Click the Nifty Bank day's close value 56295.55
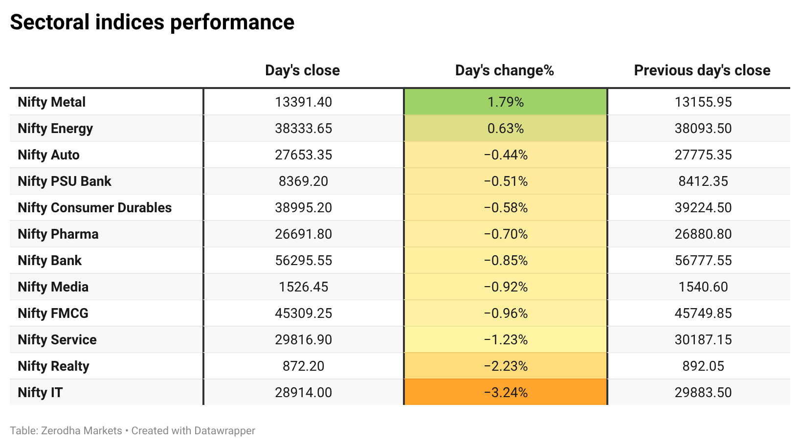Image resolution: width=800 pixels, height=447 pixels. coord(304,260)
